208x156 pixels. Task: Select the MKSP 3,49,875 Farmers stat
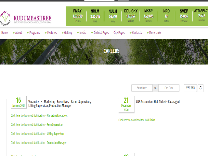(149, 16)
